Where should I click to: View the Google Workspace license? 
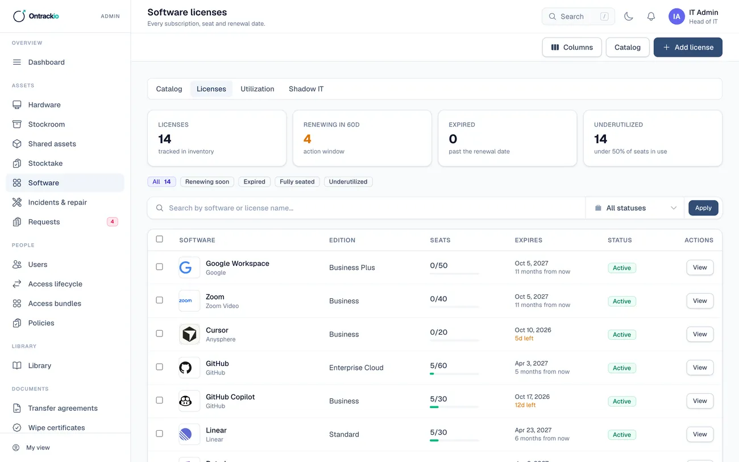tap(700, 268)
